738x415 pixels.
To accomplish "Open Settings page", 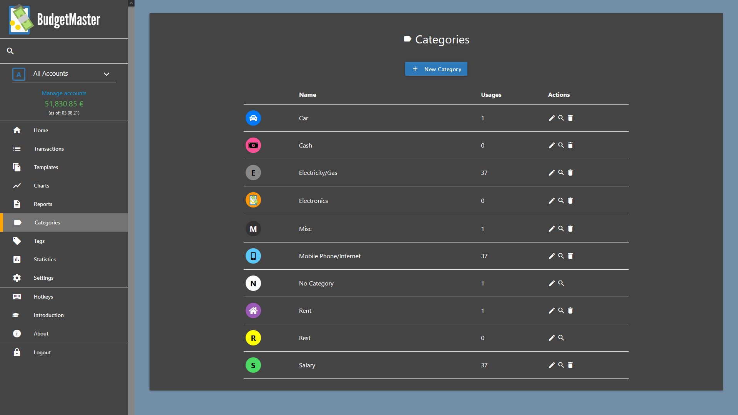I will [x=64, y=278].
